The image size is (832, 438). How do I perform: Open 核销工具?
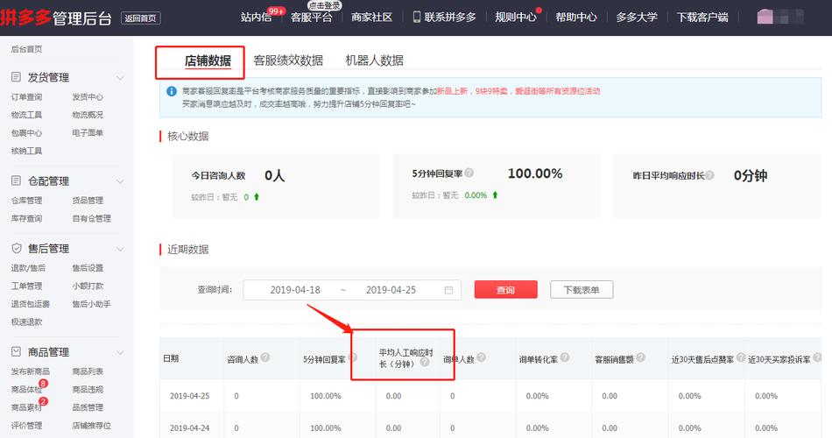click(x=26, y=151)
